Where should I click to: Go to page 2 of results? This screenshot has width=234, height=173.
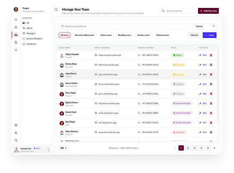(x=188, y=148)
